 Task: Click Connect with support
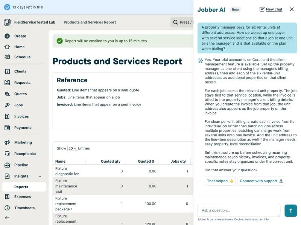point(261,181)
